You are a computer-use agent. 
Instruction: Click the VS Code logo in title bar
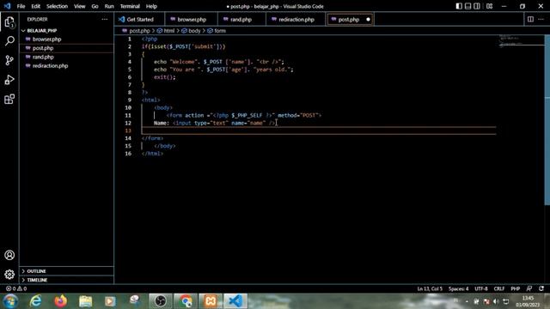pyautogui.click(x=8, y=6)
